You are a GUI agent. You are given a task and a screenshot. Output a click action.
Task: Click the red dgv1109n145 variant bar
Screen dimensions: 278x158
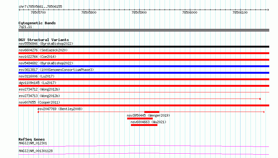144,86
